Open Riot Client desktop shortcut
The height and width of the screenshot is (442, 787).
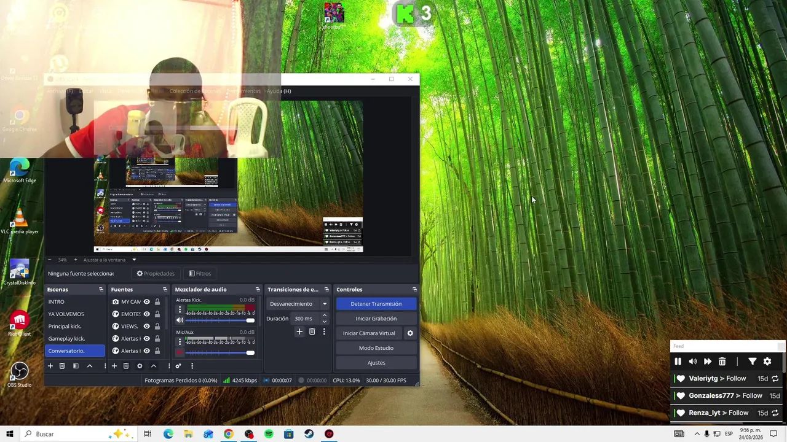click(x=20, y=324)
